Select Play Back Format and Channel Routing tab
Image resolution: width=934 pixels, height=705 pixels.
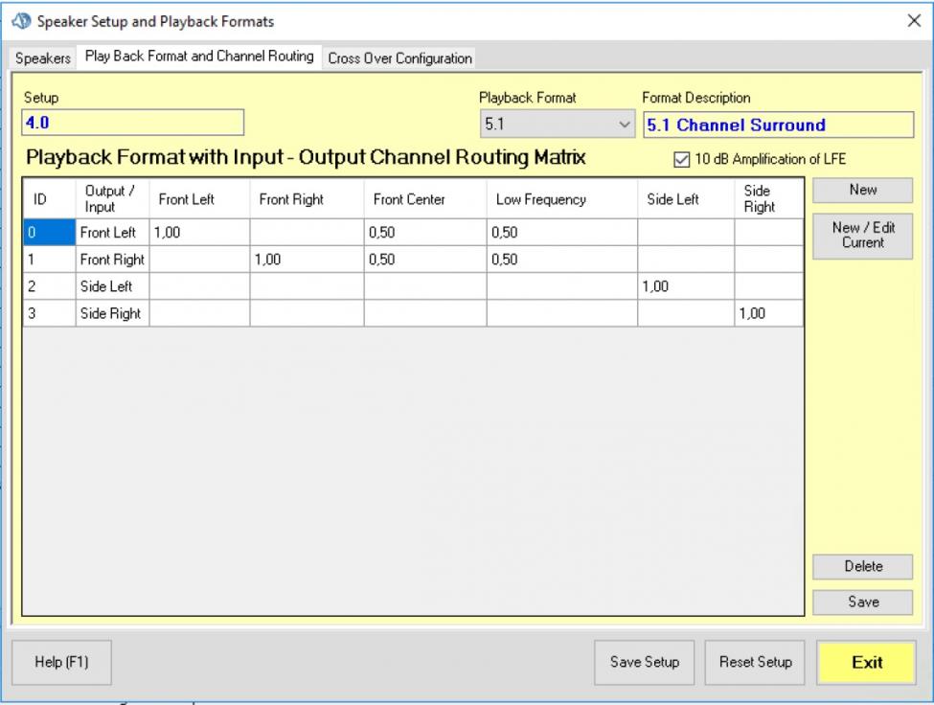(x=199, y=57)
